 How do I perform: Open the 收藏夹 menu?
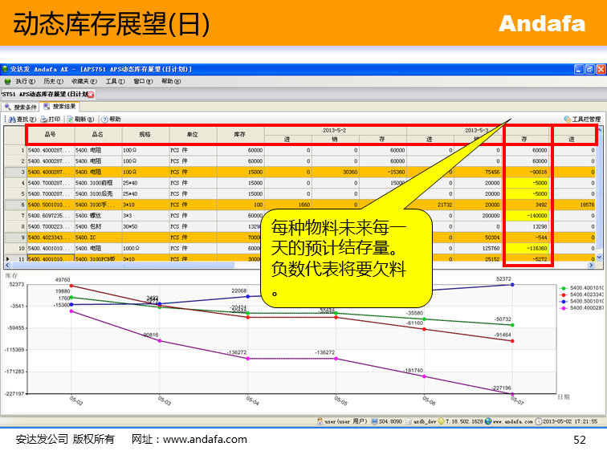tap(84, 81)
